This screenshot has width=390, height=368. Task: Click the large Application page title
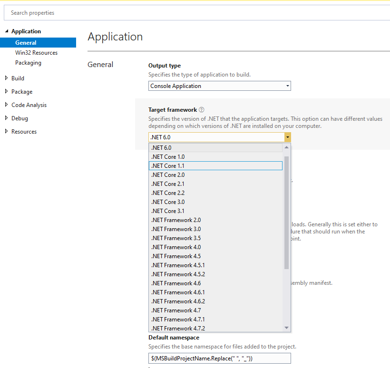point(115,37)
